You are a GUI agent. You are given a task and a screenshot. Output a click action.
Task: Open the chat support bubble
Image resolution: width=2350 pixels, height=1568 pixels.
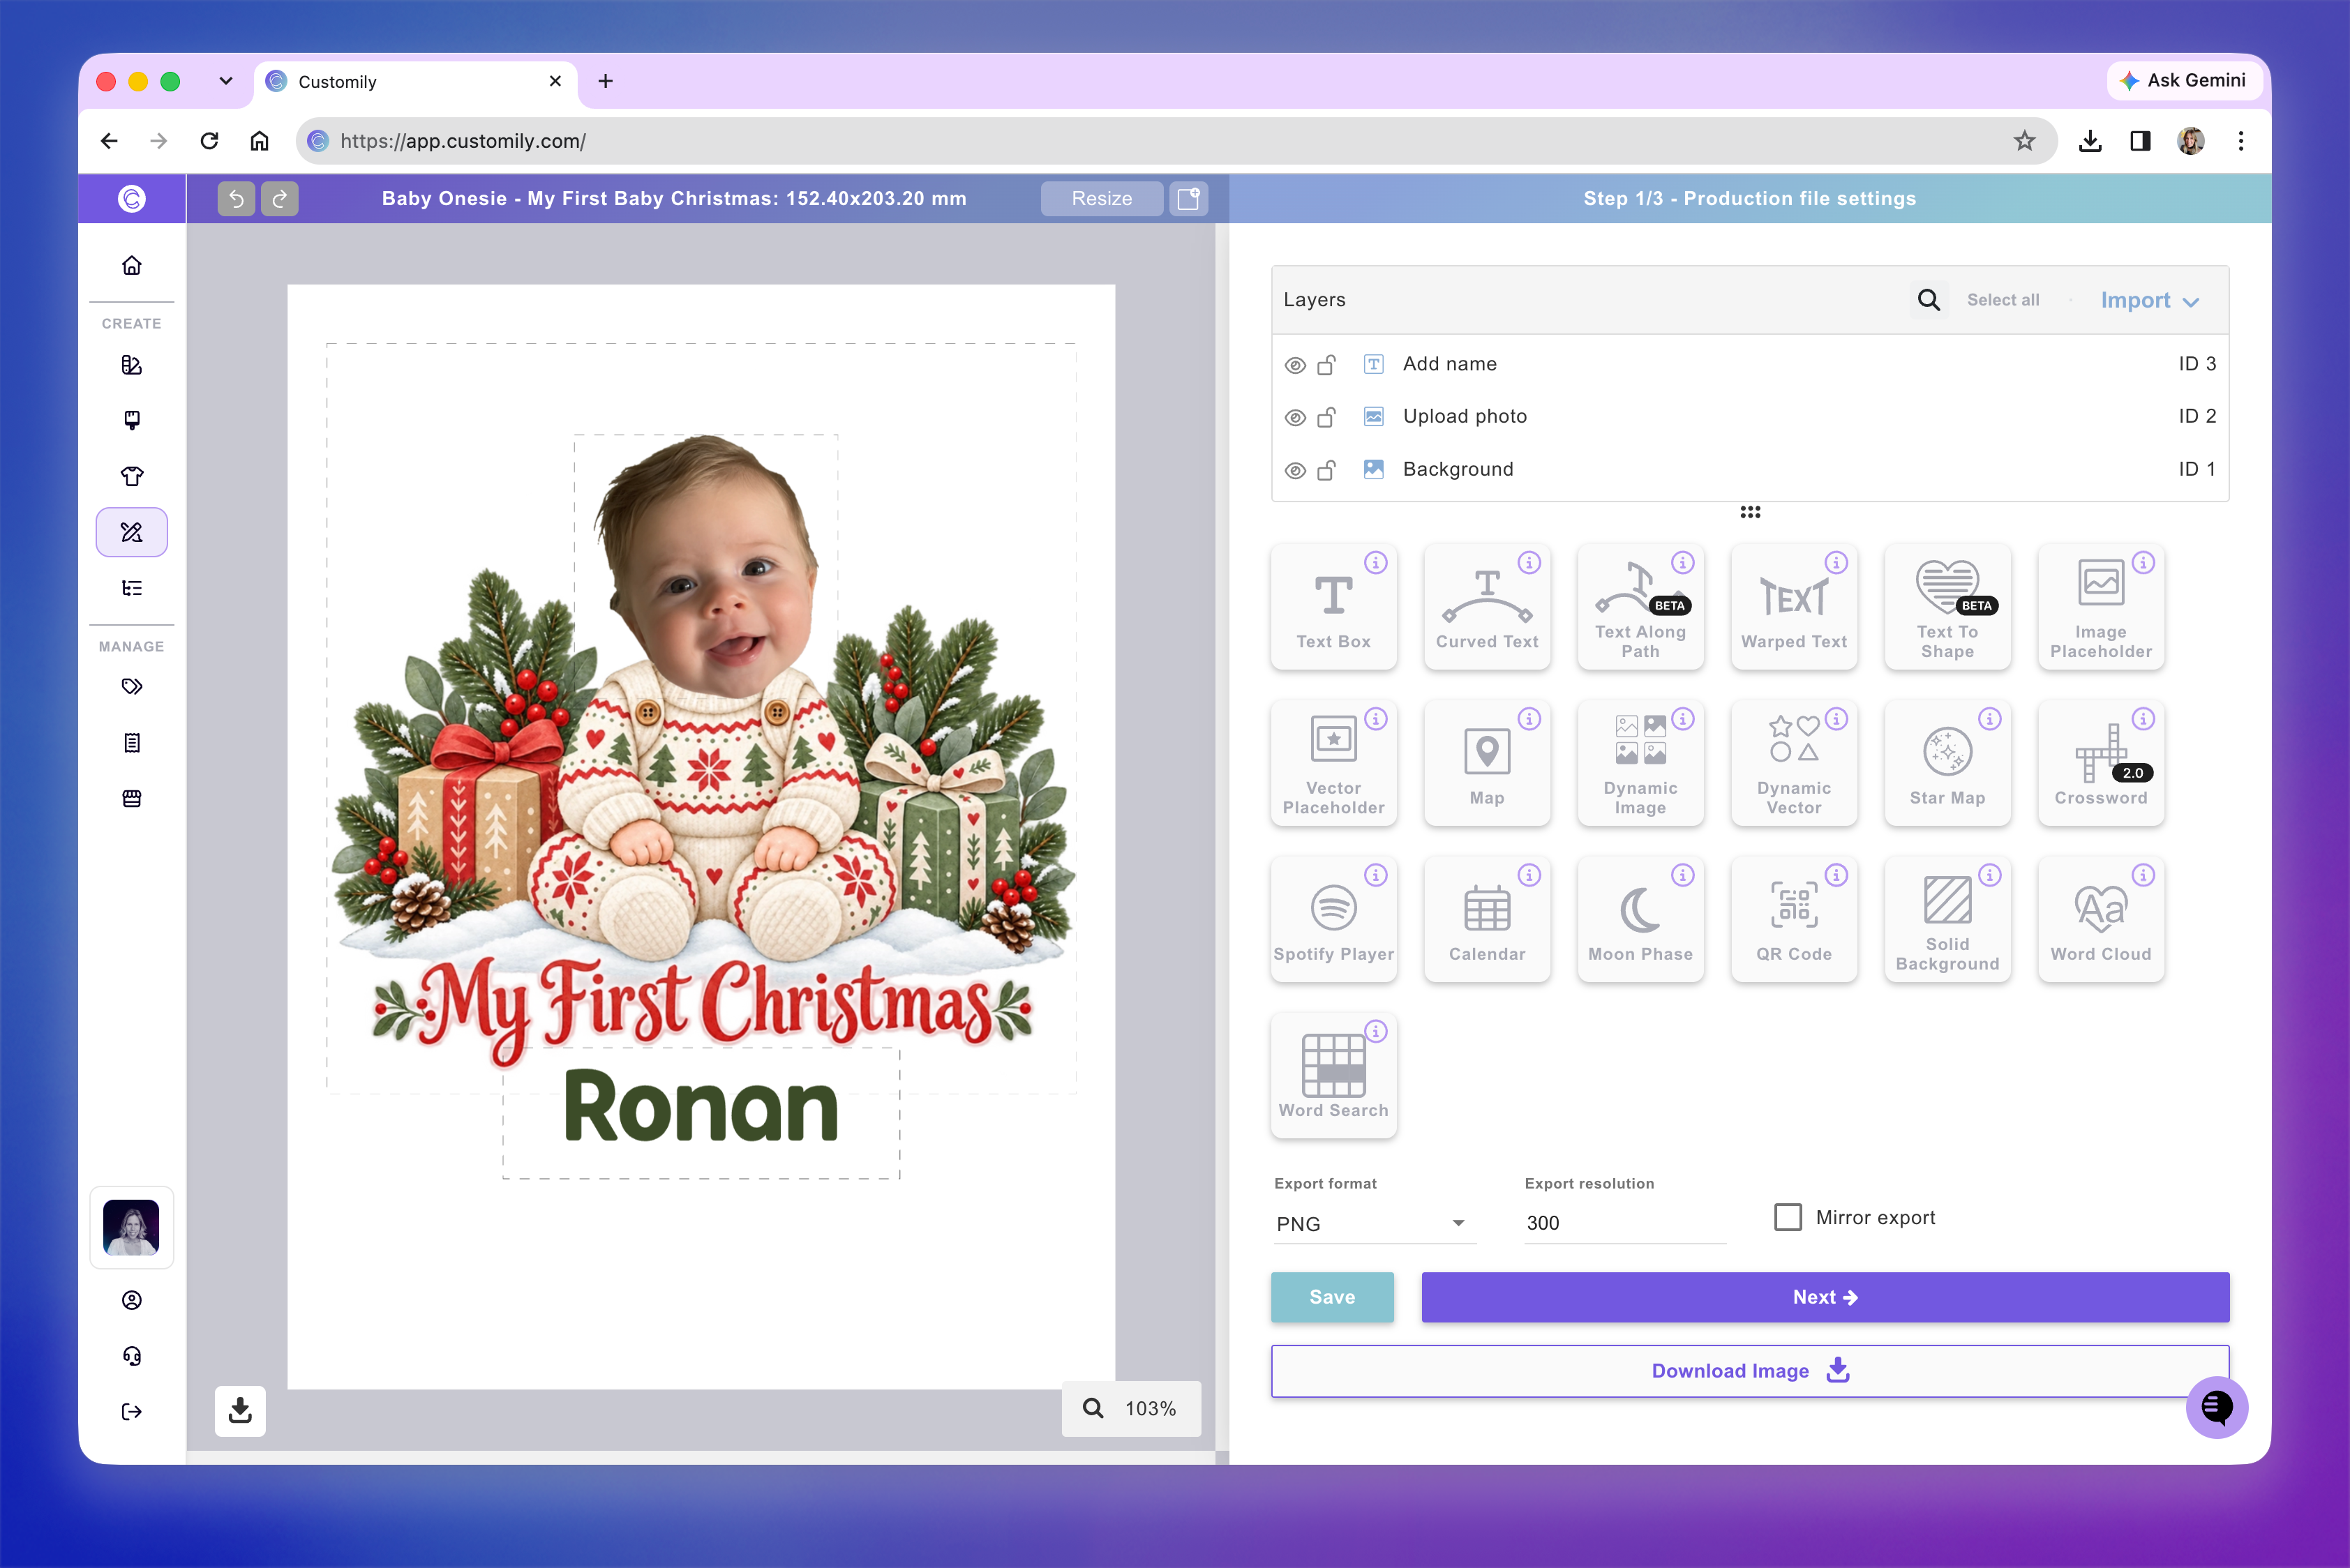(2216, 1407)
